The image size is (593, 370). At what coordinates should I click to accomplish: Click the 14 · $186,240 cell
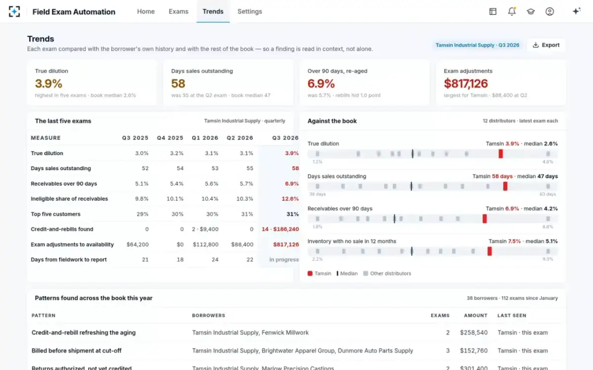(280, 229)
